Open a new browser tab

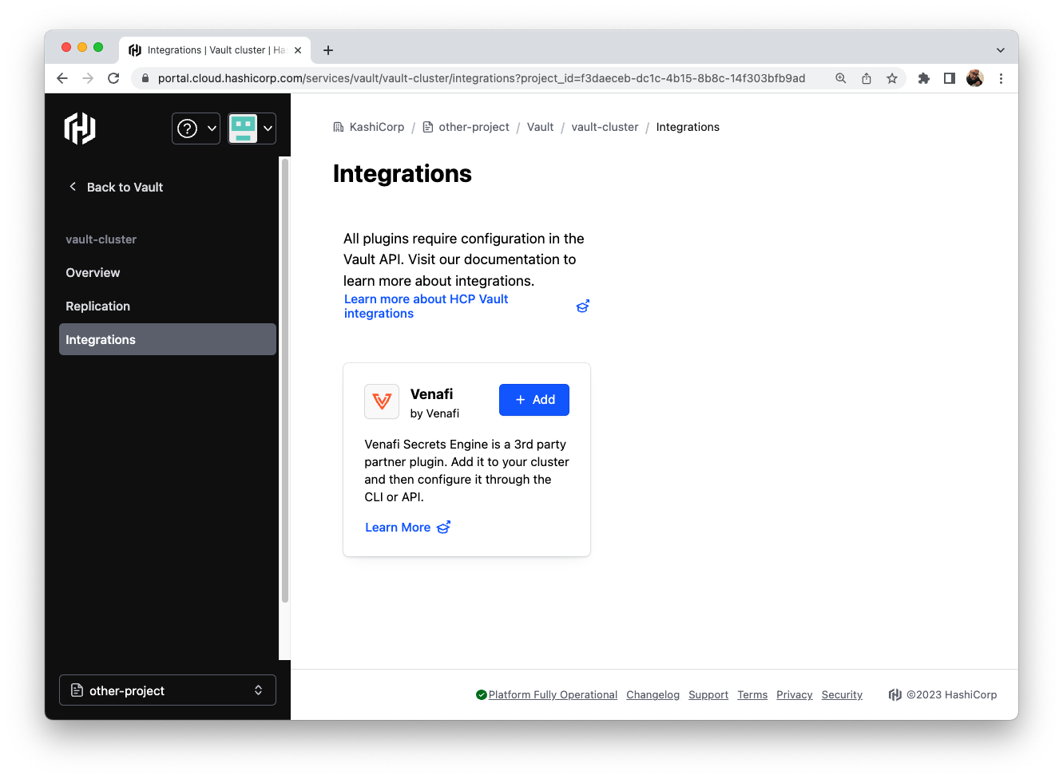pos(328,50)
